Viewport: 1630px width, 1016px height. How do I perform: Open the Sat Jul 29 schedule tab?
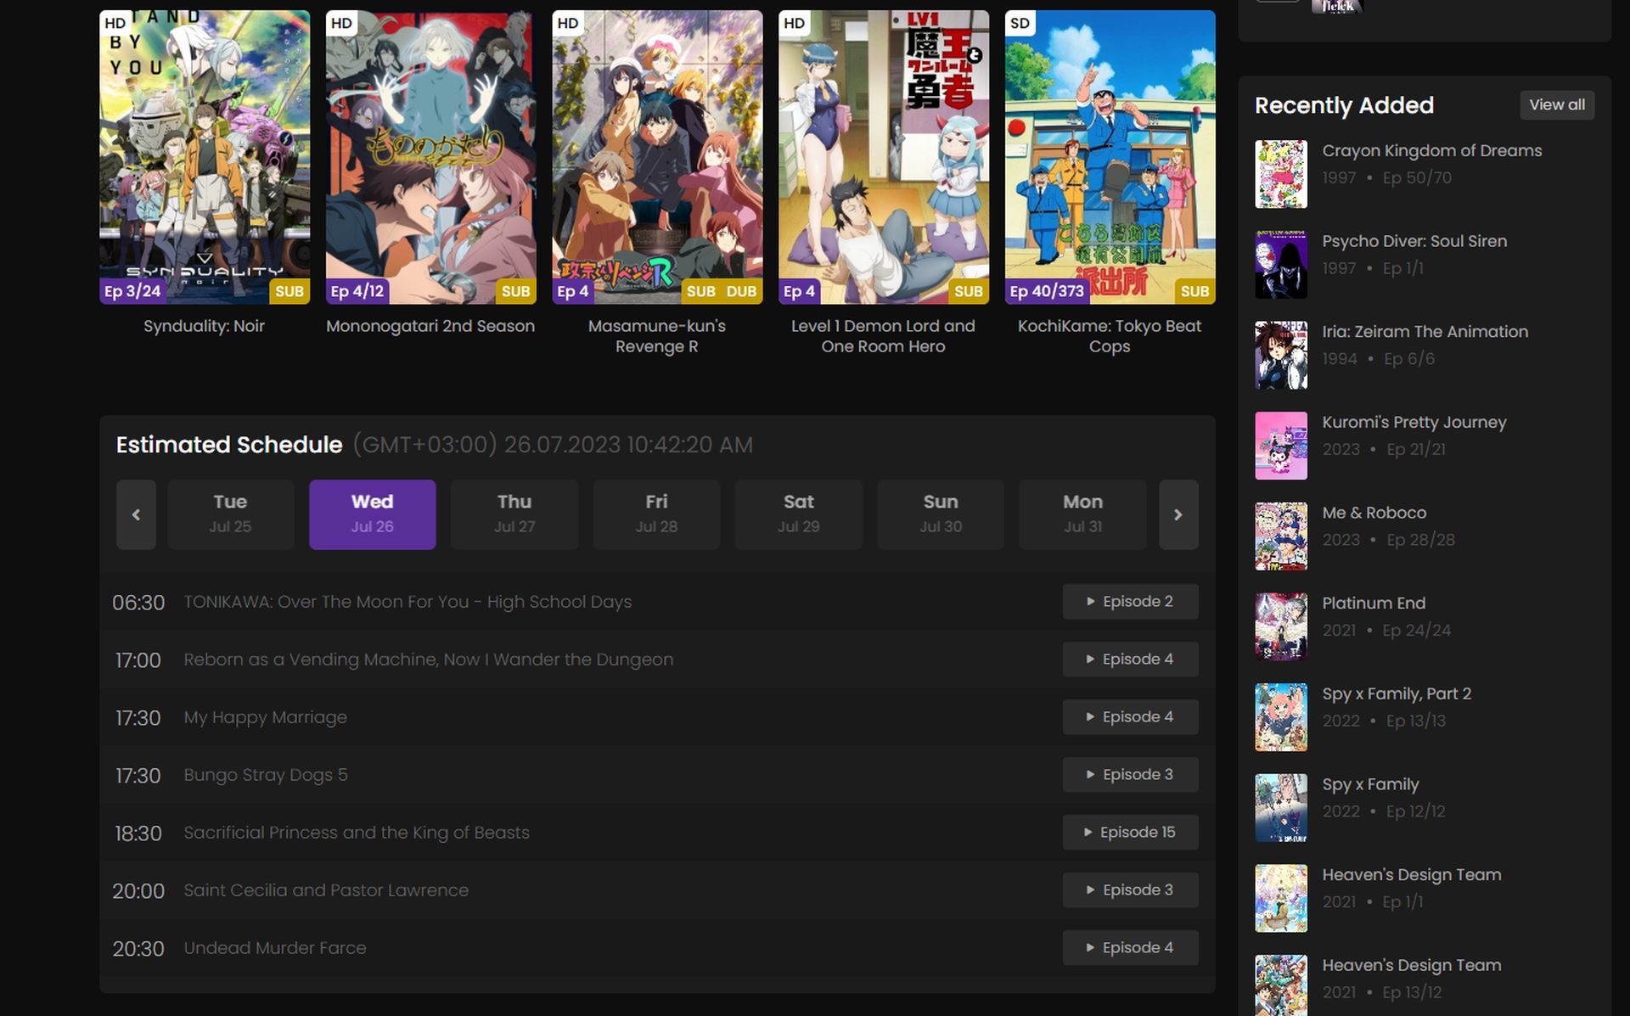click(x=798, y=514)
